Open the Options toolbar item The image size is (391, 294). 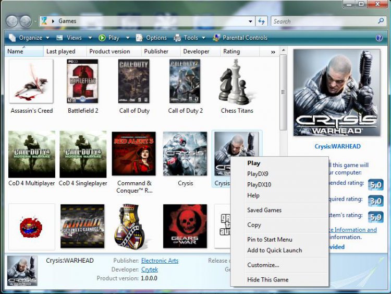[151, 38]
